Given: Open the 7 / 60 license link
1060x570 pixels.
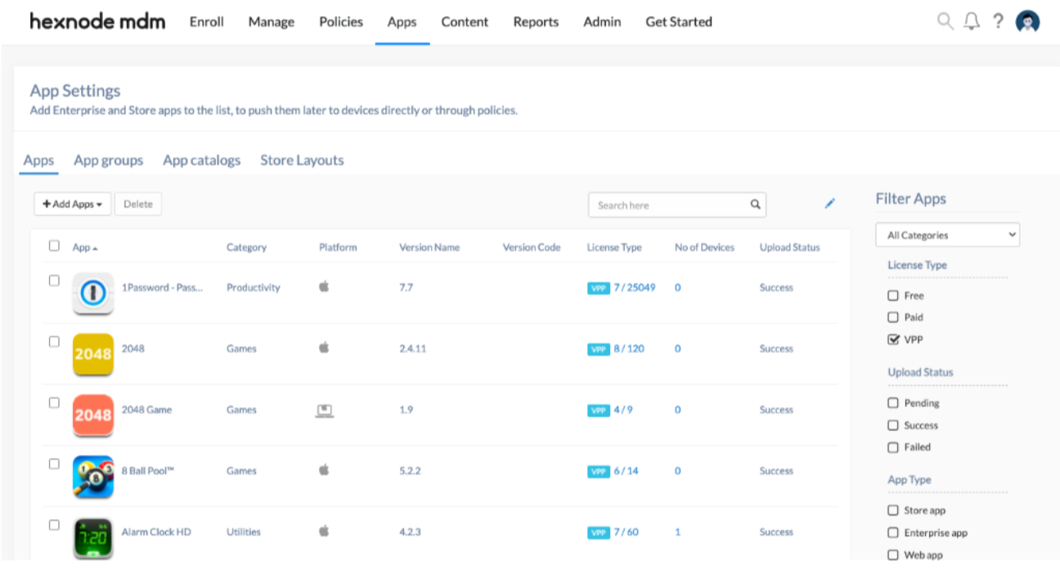Looking at the screenshot, I should pyautogui.click(x=626, y=532).
